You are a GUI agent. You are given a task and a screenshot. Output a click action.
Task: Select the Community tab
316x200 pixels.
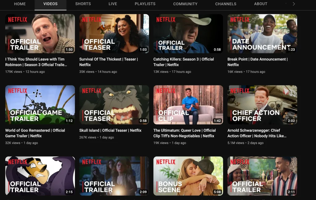[185, 4]
